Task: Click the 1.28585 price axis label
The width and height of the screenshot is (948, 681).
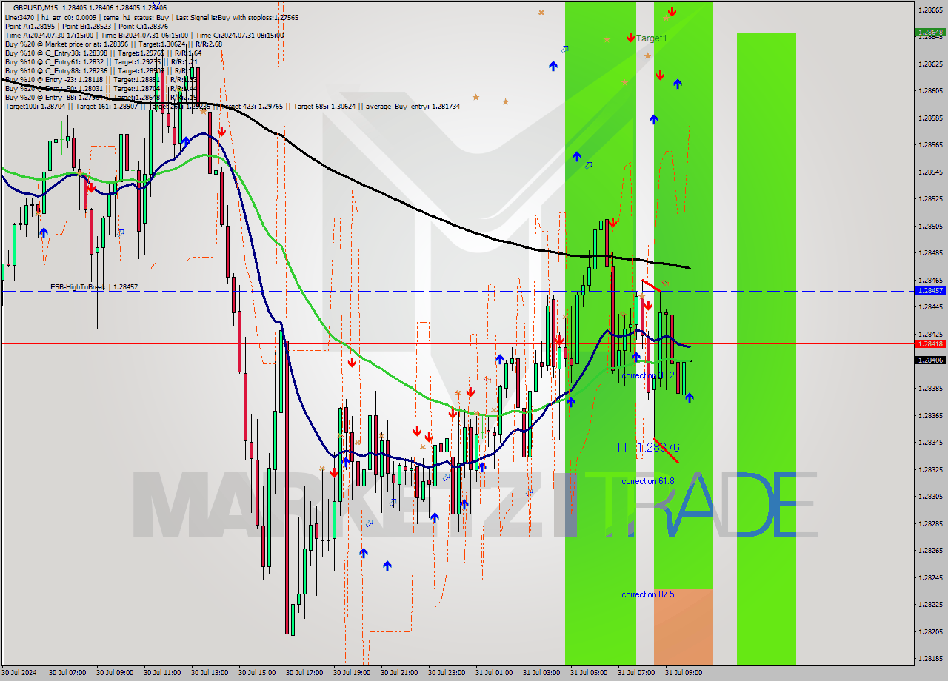Action: pyautogui.click(x=930, y=118)
